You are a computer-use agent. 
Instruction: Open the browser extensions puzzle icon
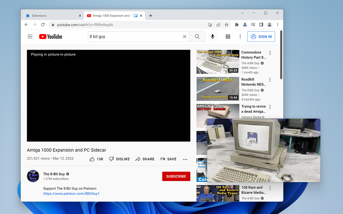[237, 24]
